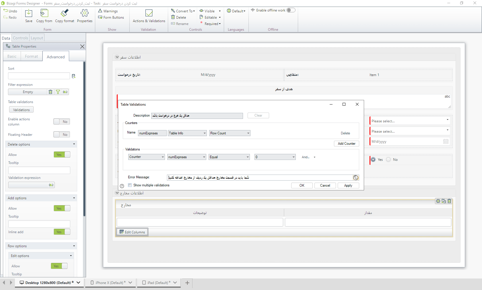Open Default language dropdown

pyautogui.click(x=236, y=11)
